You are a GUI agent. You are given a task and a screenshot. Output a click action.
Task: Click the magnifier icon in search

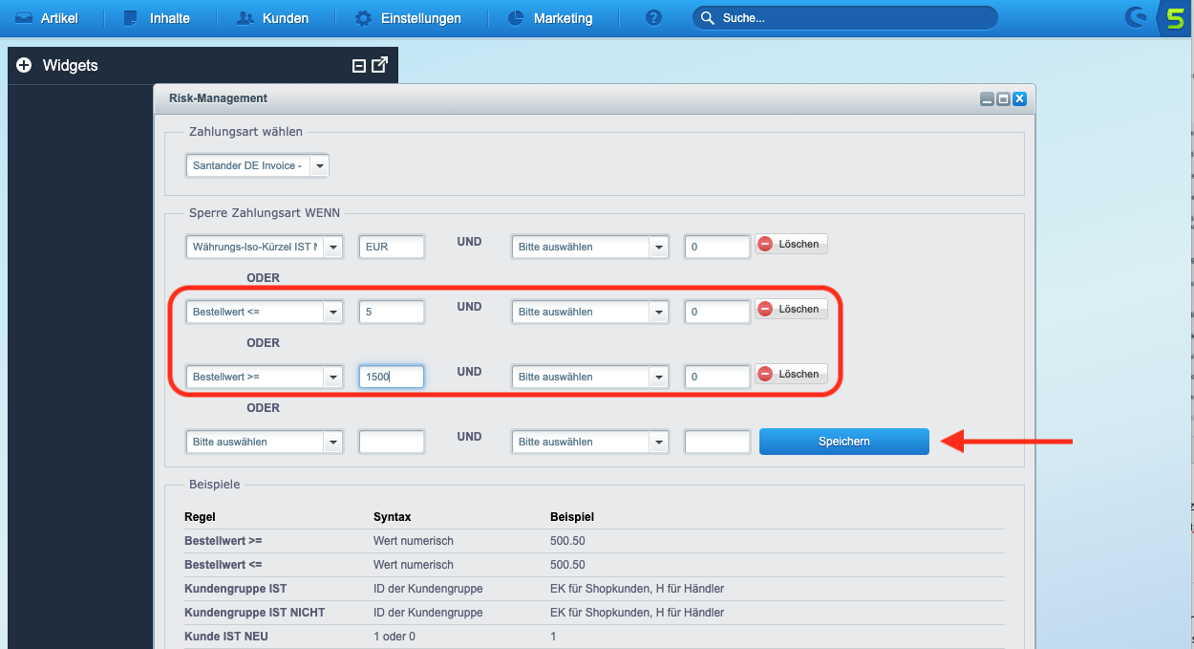(x=708, y=18)
